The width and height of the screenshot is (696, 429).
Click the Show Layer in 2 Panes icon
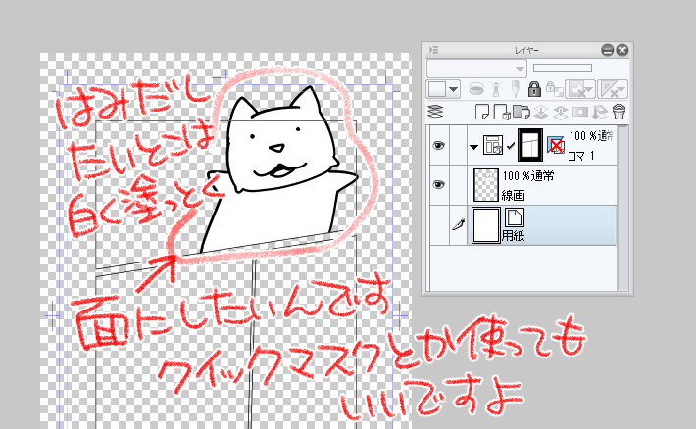click(x=435, y=111)
